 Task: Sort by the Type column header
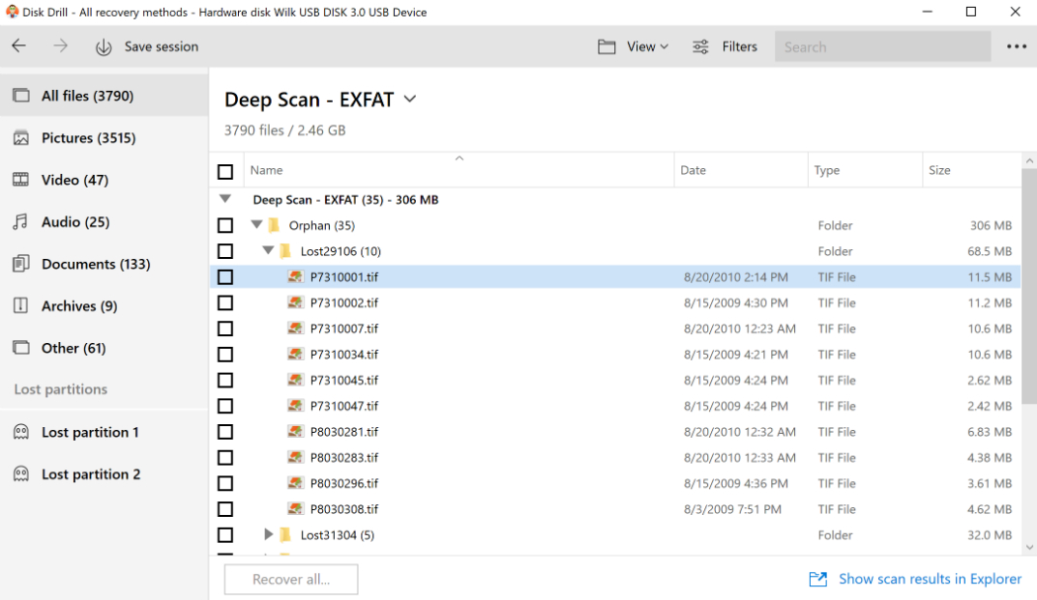[865, 170]
